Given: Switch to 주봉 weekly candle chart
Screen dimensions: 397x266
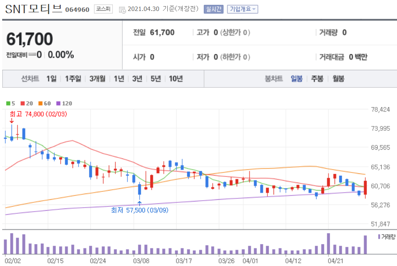Looking at the screenshot, I should 317,79.
